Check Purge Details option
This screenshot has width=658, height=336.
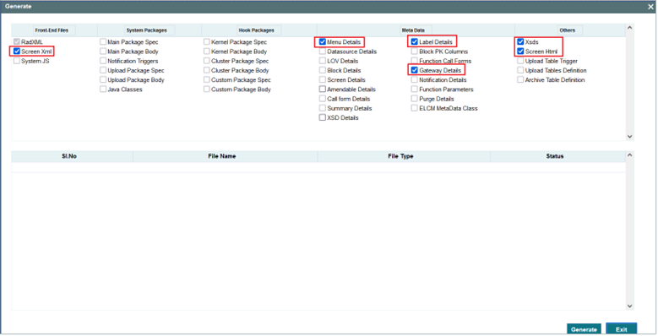[x=414, y=99]
